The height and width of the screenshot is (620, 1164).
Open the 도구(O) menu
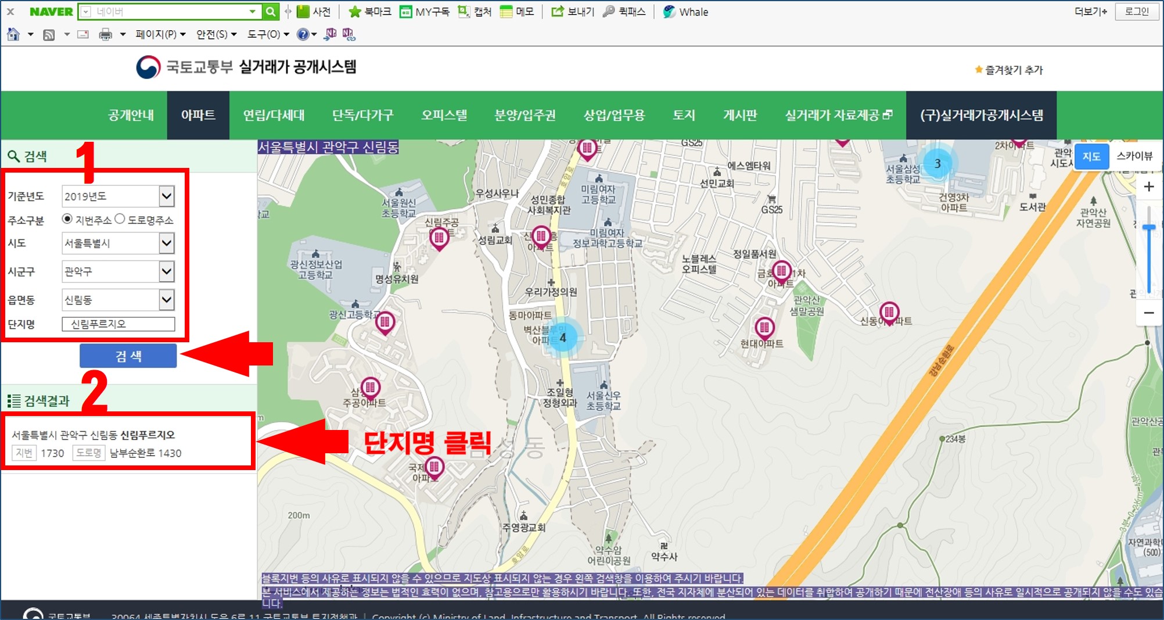point(268,34)
